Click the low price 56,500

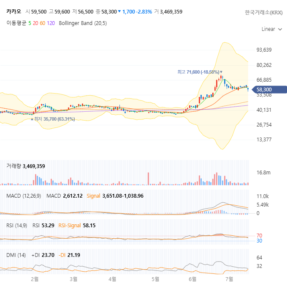pos(86,12)
